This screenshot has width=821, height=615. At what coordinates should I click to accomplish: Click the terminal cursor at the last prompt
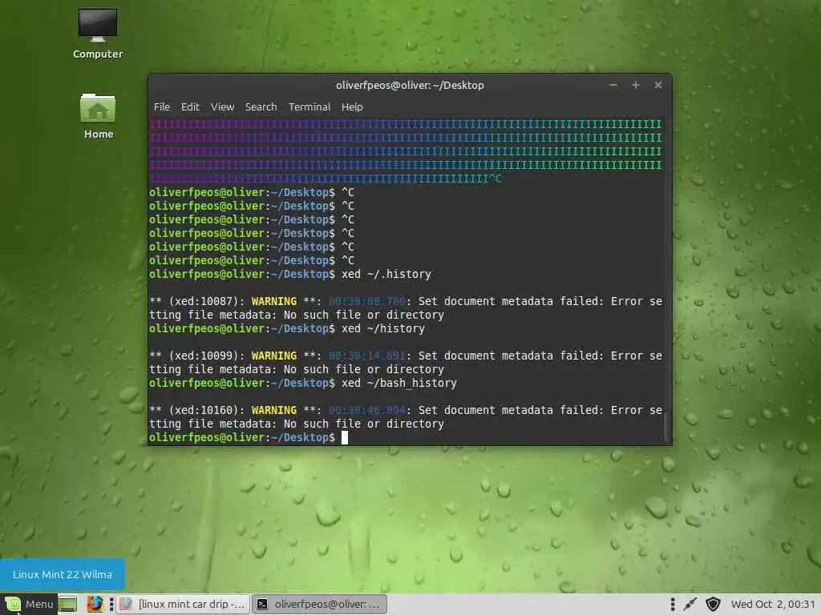tap(345, 437)
